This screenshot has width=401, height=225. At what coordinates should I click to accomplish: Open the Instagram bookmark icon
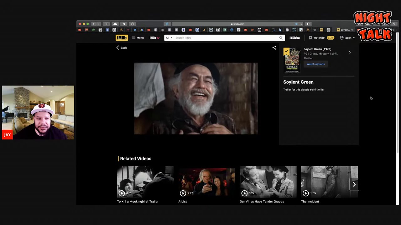pos(100,30)
